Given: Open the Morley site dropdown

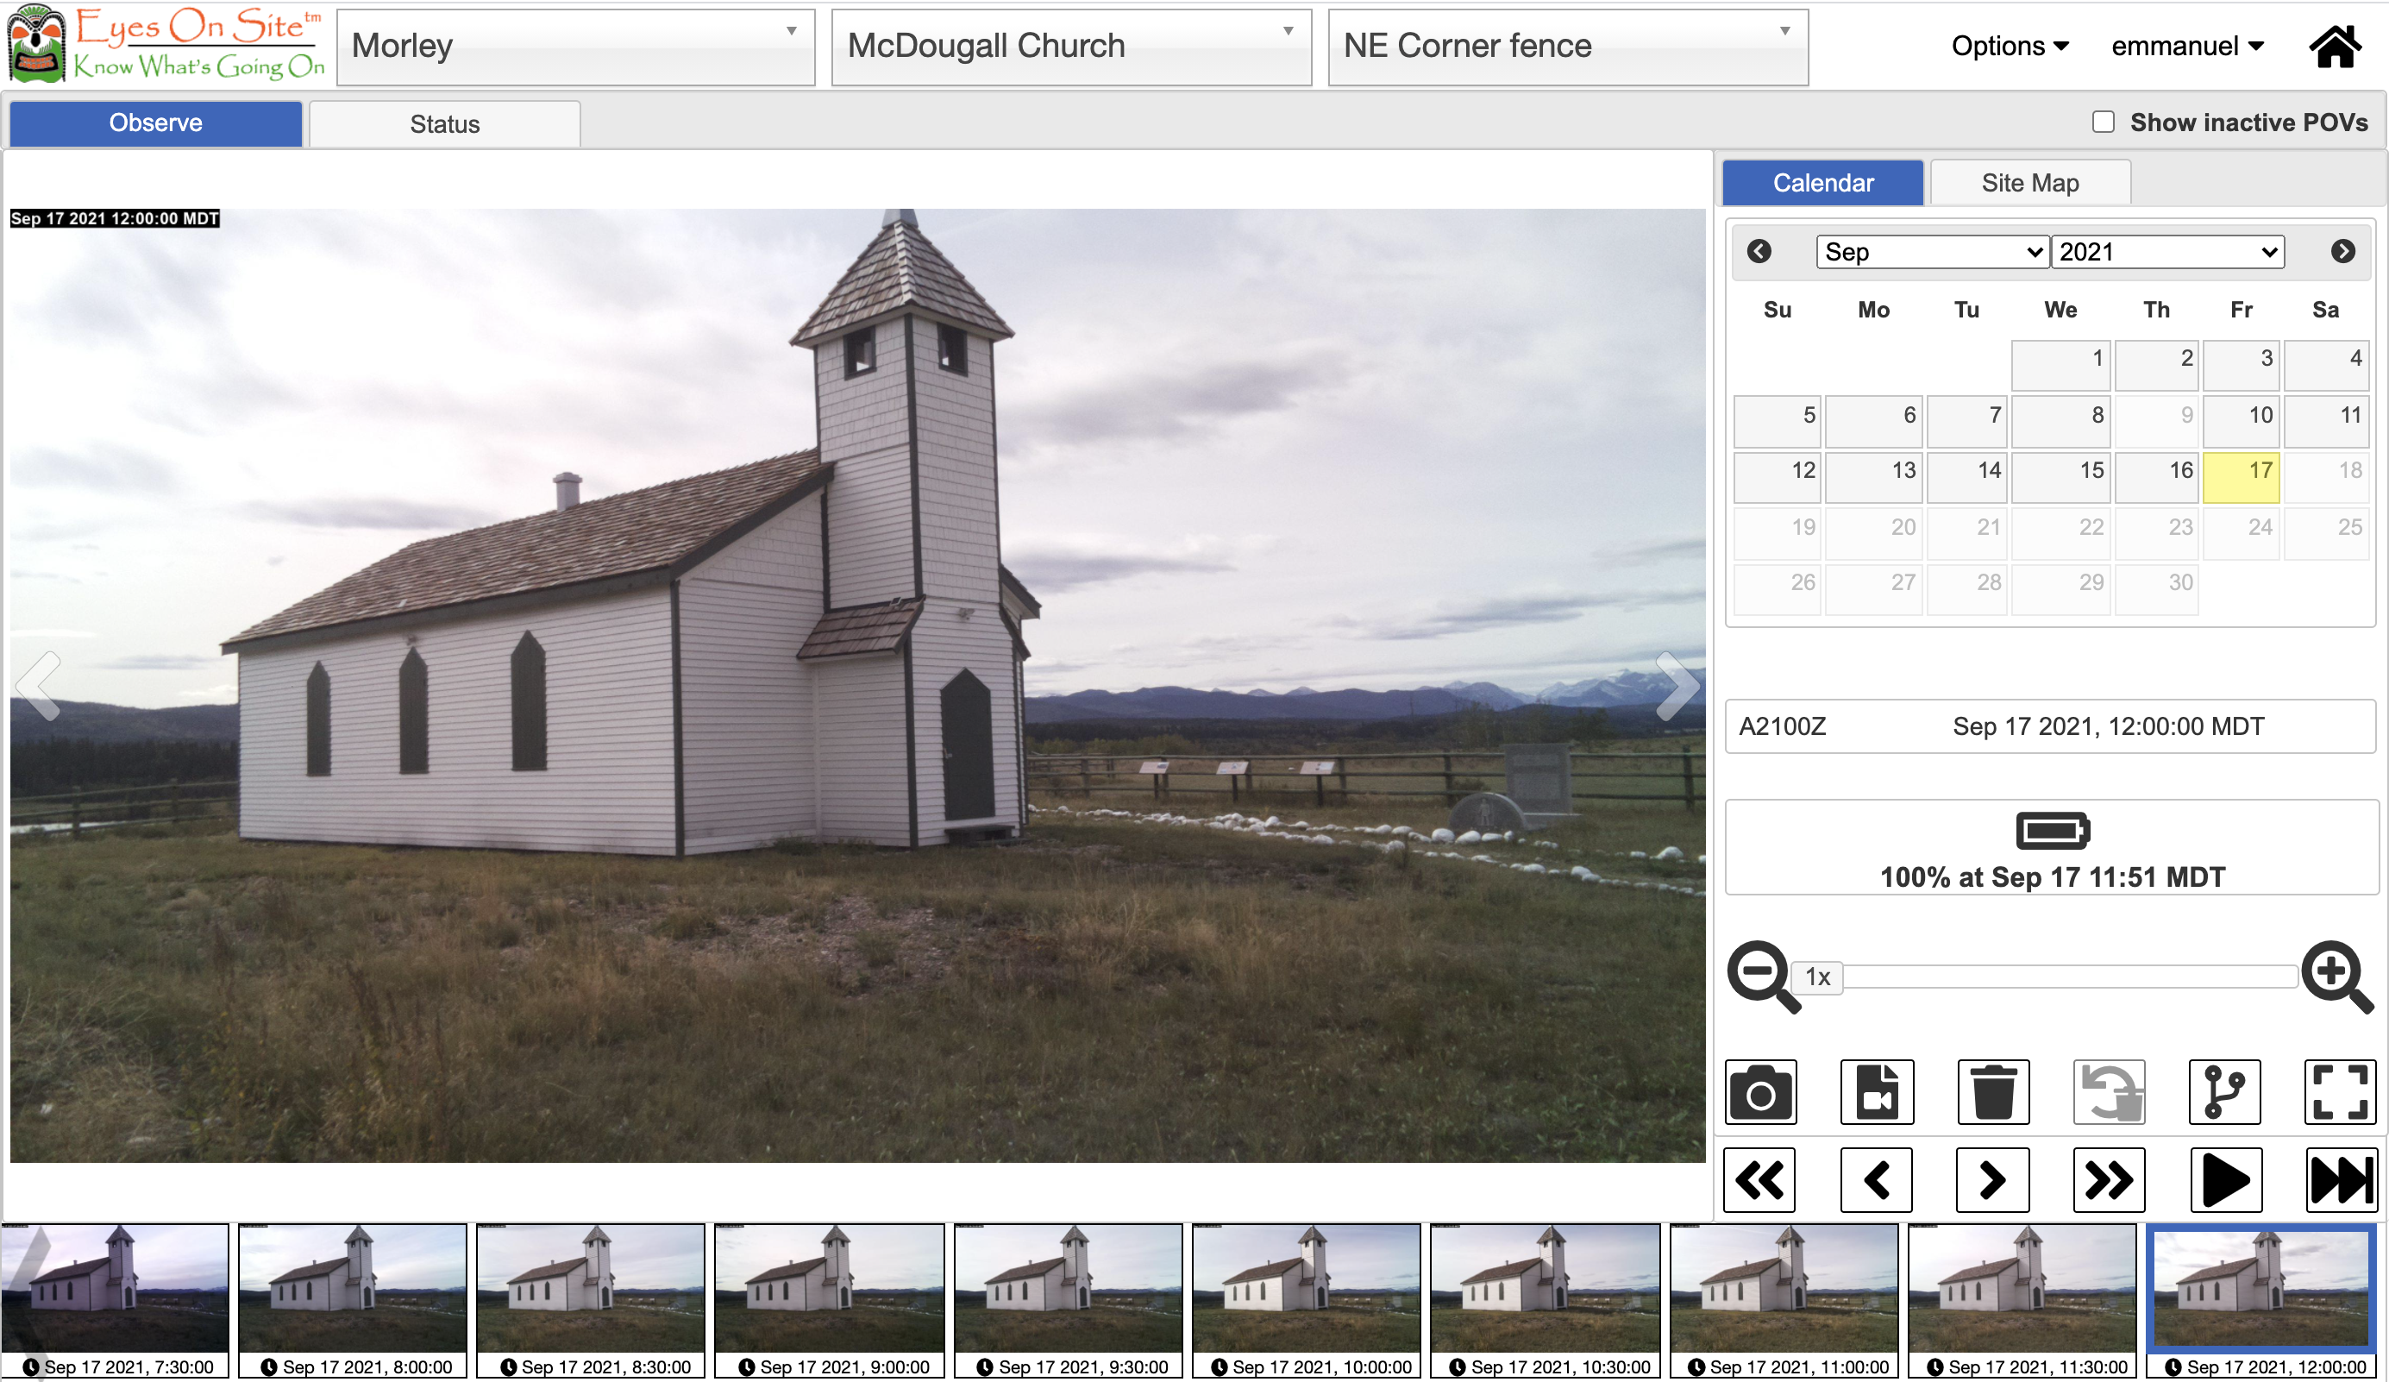Looking at the screenshot, I should click(x=575, y=47).
